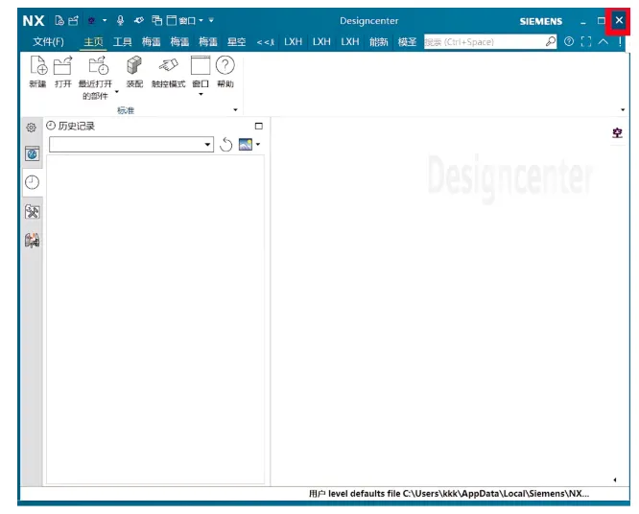Expand the ribbon 窗口 dropdown arrow
Viewport: 639px width, 514px height.
click(x=201, y=95)
